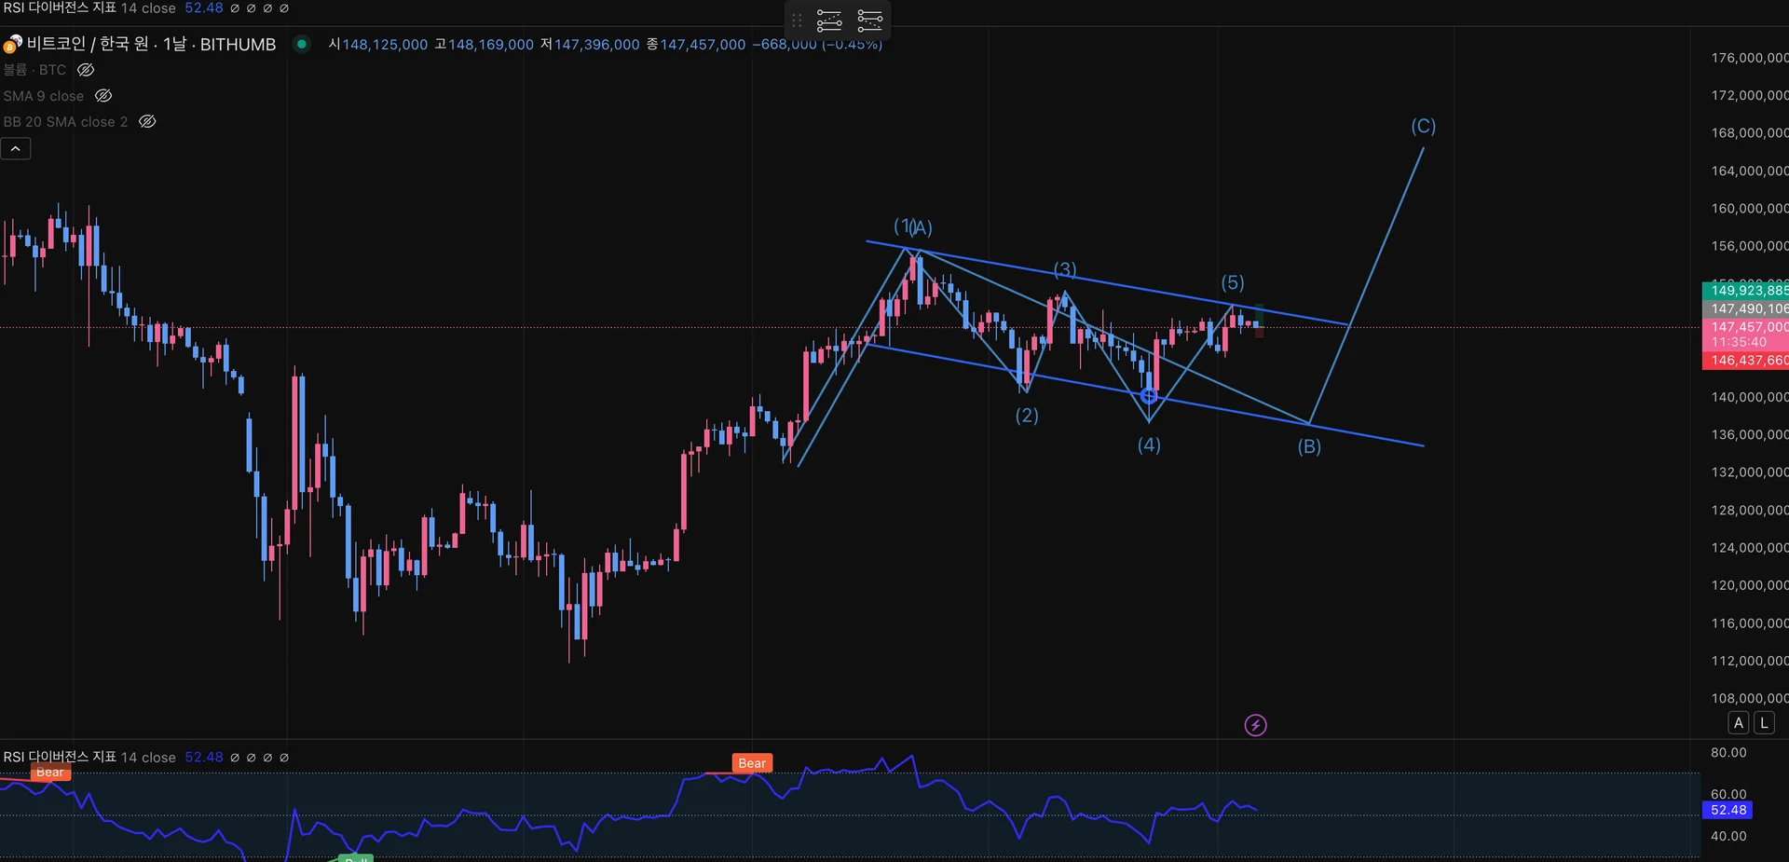
Task: Click the high value 고148,169,000
Action: point(485,45)
